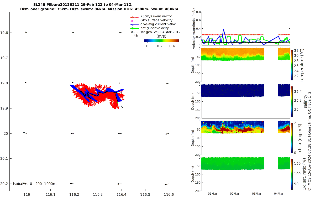Image resolution: width=315 pixels, height=197 pixels.
Task: Click the "isobaths: 0 200 1000m" label
Action: click(x=35, y=184)
